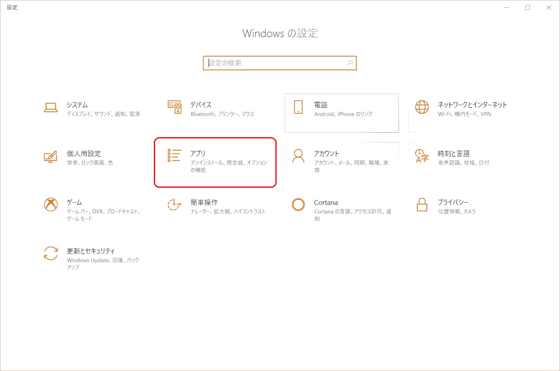Open the アカウント person icon
The width and height of the screenshot is (560, 371).
[x=298, y=156]
